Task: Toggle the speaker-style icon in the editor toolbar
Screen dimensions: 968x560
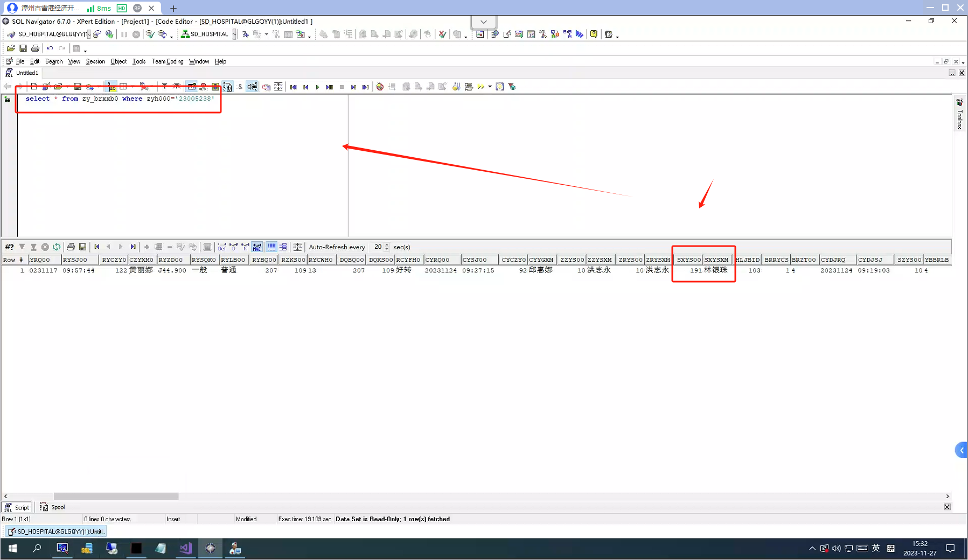Action: pos(252,87)
